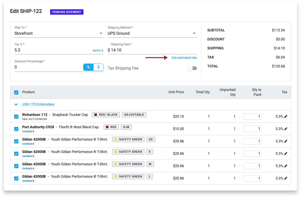This screenshot has height=197, width=301.
Task: Uncheck the Gildan 42000B size S checkbox
Action: click(16, 154)
